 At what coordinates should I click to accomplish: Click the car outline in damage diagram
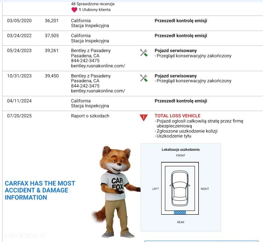180,189
